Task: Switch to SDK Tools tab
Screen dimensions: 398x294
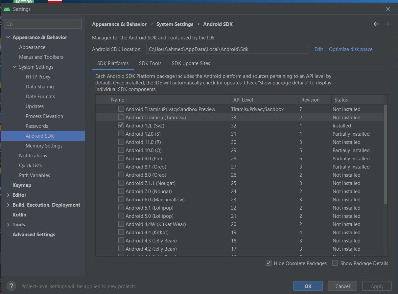Action: pos(150,63)
